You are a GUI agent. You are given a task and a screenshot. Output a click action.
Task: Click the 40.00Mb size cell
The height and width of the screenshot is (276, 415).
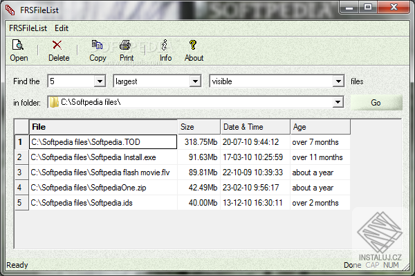tap(199, 203)
